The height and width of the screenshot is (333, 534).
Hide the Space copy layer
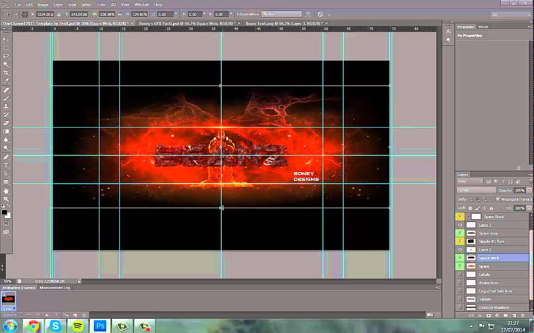460,233
